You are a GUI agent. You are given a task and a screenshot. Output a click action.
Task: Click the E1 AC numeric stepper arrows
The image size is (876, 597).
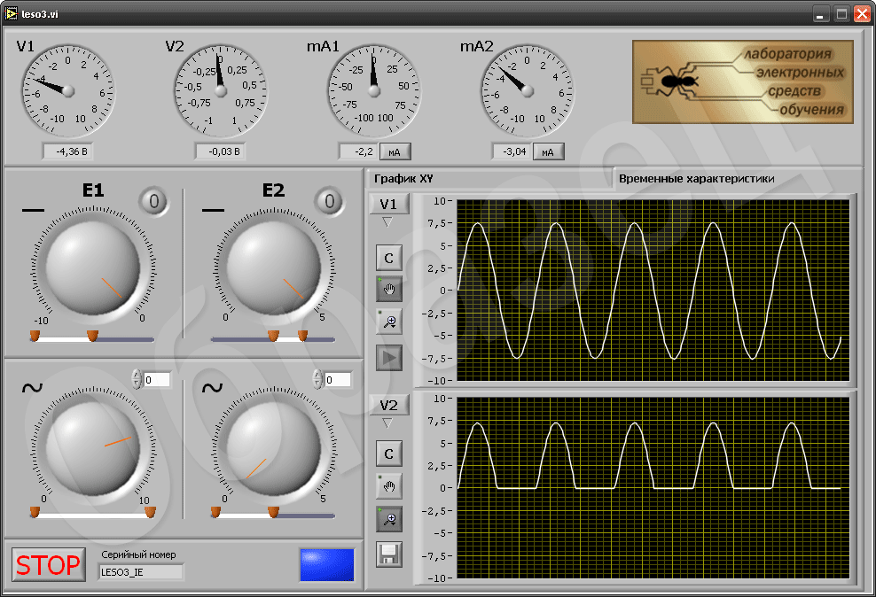137,379
